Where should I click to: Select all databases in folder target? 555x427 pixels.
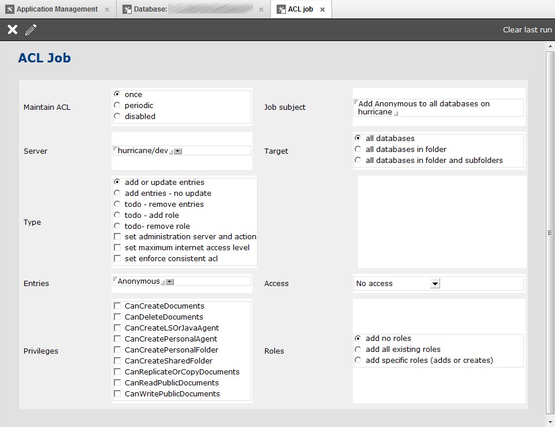click(358, 149)
